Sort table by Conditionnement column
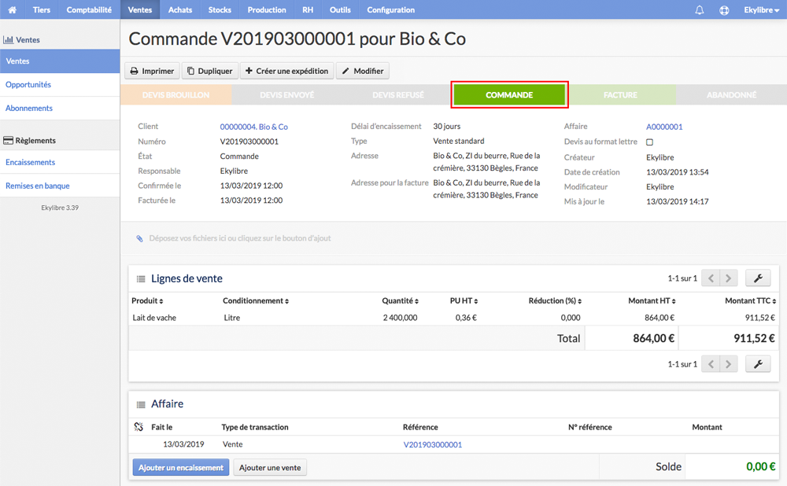This screenshot has height=486, width=787. pyautogui.click(x=256, y=301)
